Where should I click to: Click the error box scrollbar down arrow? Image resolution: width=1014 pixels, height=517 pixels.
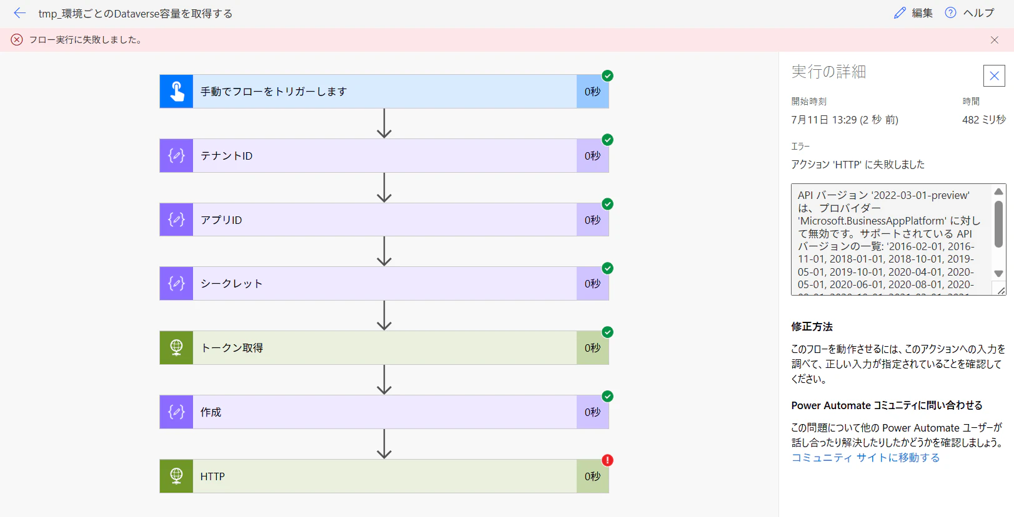[x=998, y=274]
